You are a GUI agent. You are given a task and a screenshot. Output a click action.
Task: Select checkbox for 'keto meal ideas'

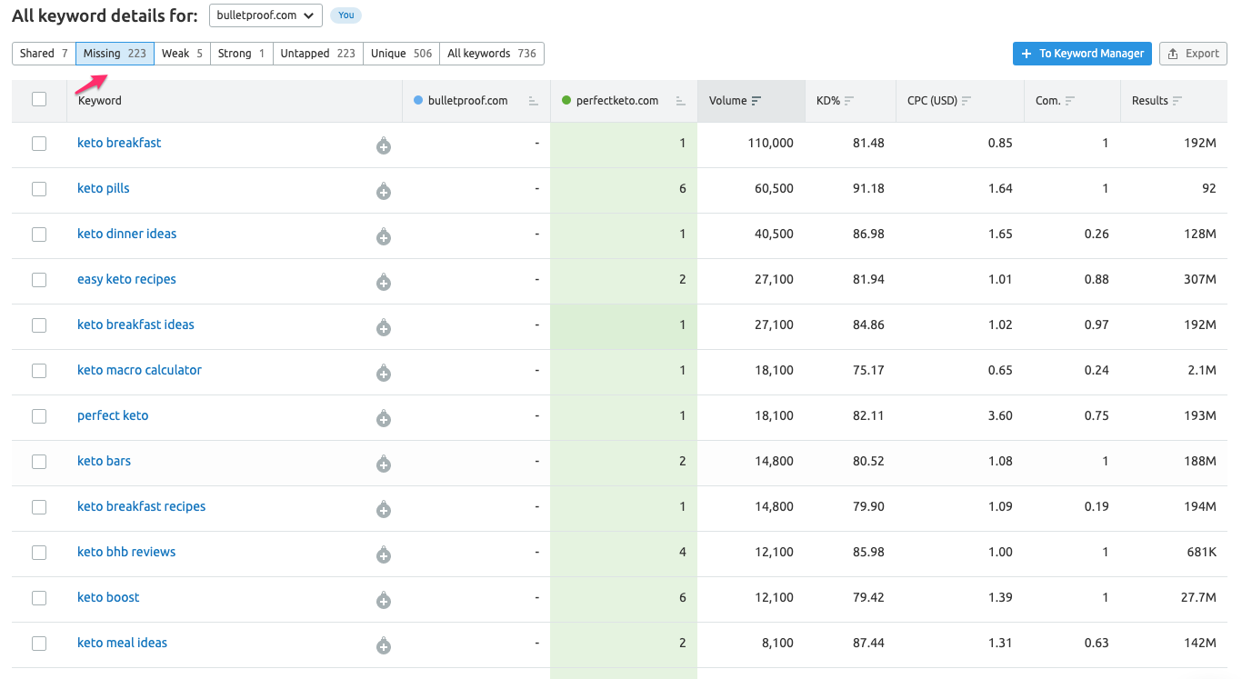(x=39, y=644)
